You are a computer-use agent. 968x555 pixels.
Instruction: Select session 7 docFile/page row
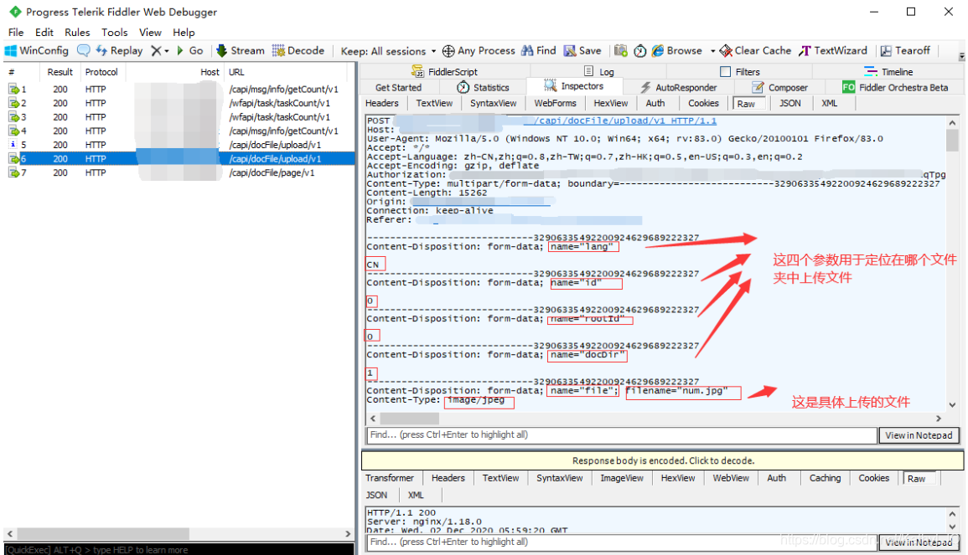179,172
